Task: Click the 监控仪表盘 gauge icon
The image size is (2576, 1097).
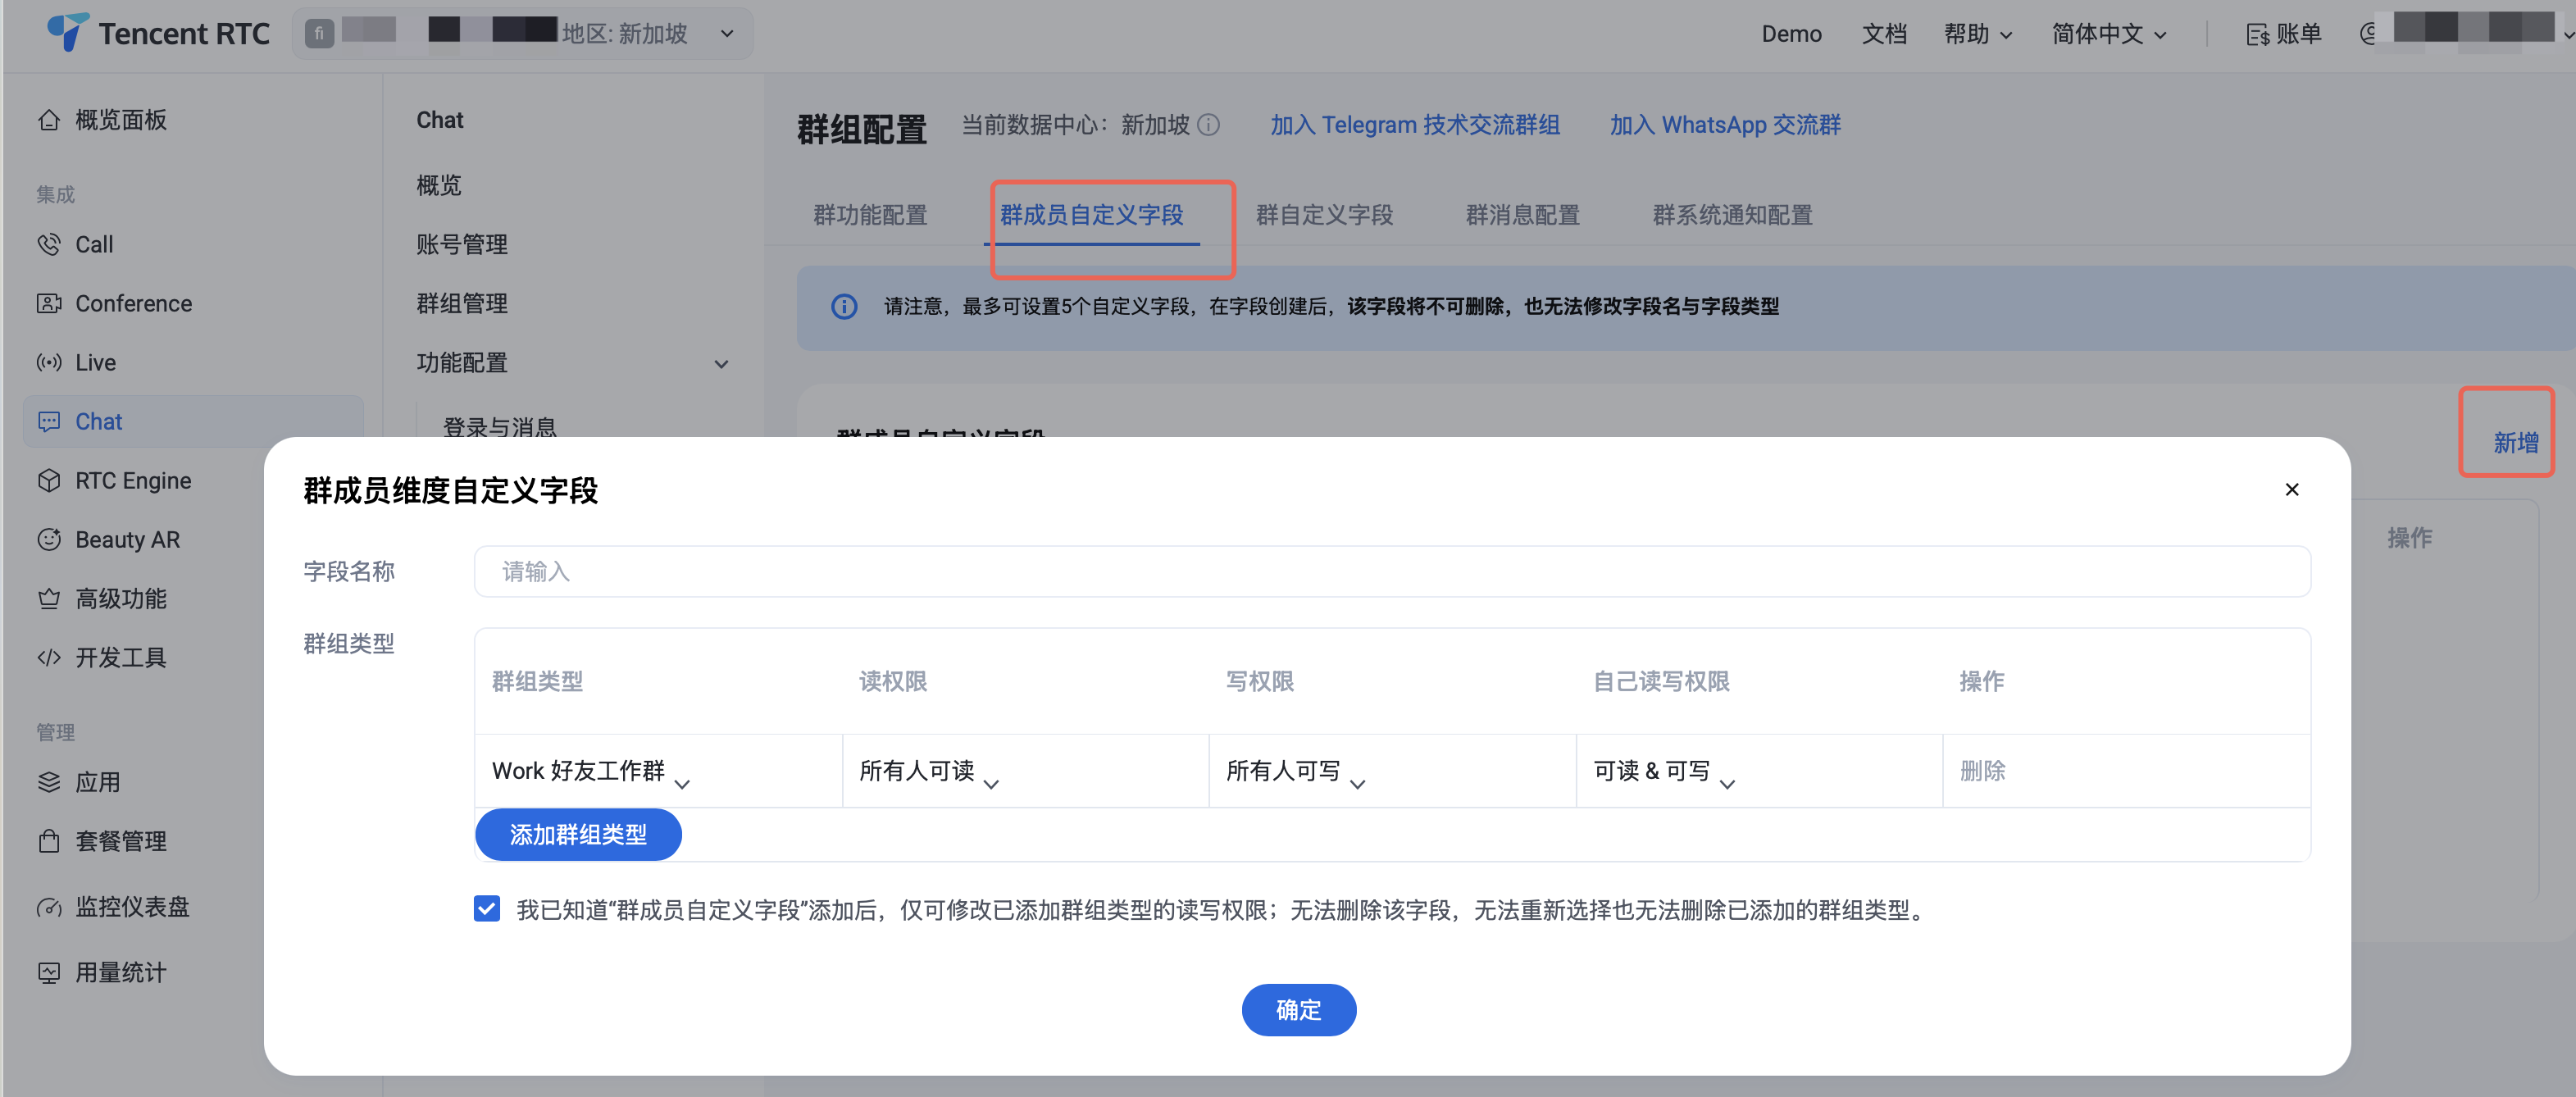Action: click(48, 907)
